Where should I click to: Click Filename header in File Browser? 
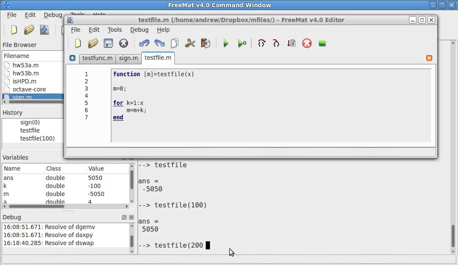pos(33,56)
